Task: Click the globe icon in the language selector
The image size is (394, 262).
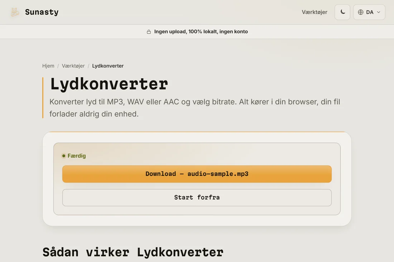Action: pos(361,12)
